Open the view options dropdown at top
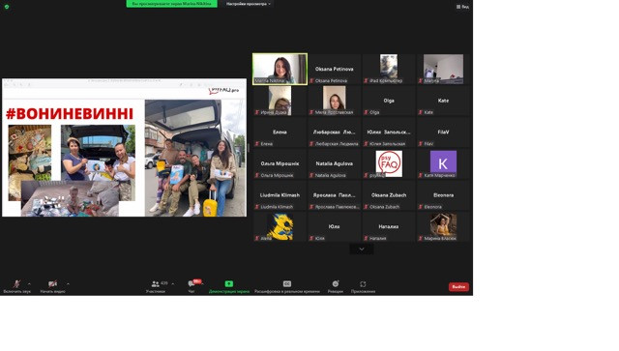Screen dimensions: 619x351 pyautogui.click(x=248, y=4)
